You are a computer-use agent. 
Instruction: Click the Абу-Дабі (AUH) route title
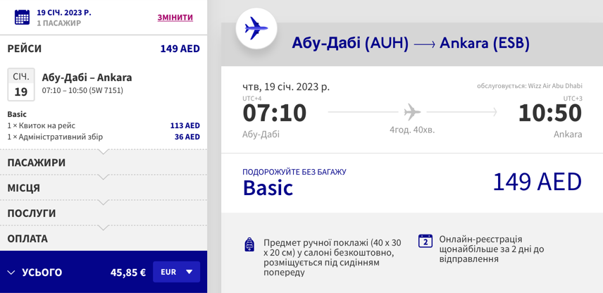coord(350,44)
